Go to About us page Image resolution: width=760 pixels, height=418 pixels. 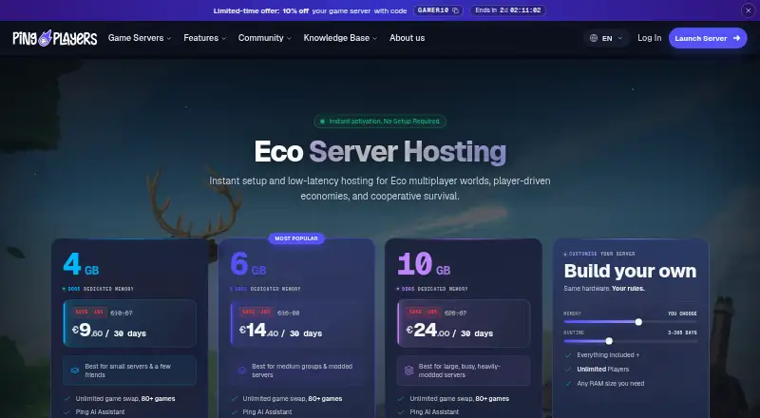point(408,38)
